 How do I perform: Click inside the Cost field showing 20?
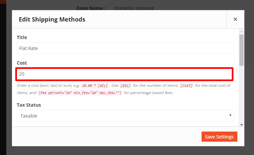[x=125, y=74]
